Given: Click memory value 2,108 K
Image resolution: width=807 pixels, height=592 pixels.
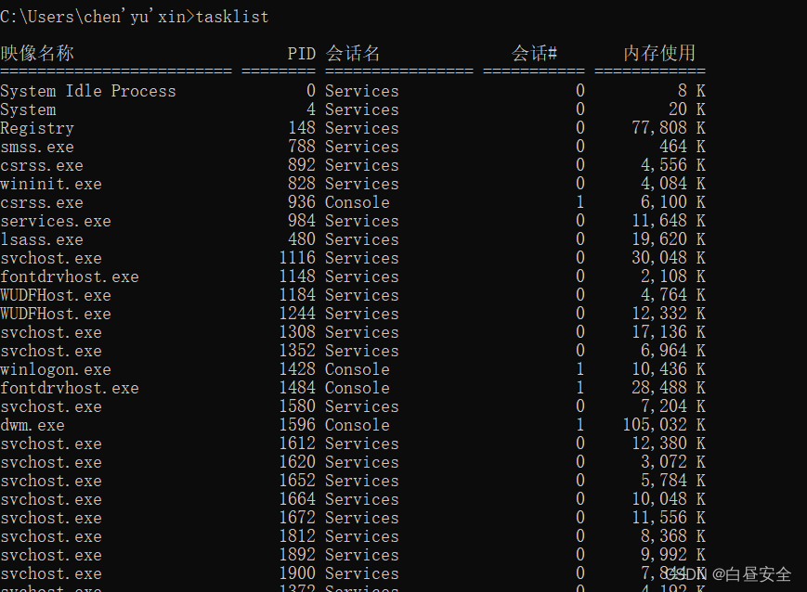Looking at the screenshot, I should [673, 277].
